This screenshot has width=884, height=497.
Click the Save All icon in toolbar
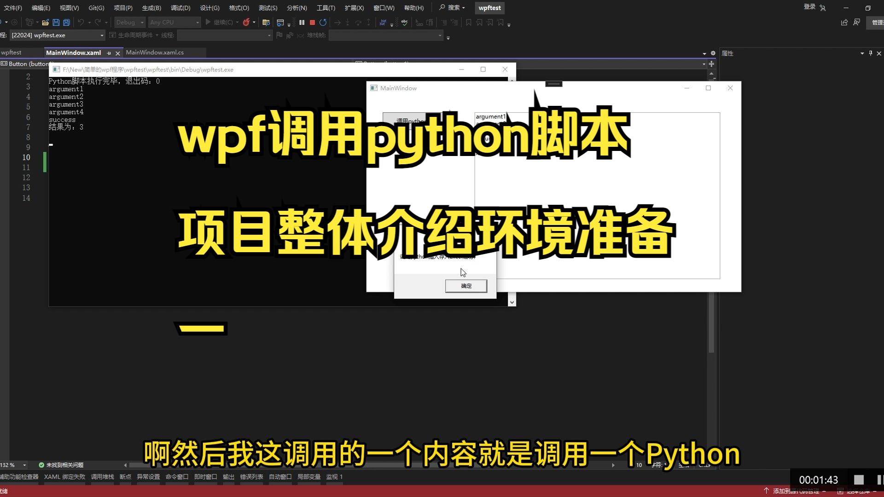tap(66, 22)
